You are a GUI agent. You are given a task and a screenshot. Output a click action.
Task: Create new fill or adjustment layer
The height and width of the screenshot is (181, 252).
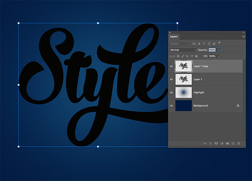point(221,143)
